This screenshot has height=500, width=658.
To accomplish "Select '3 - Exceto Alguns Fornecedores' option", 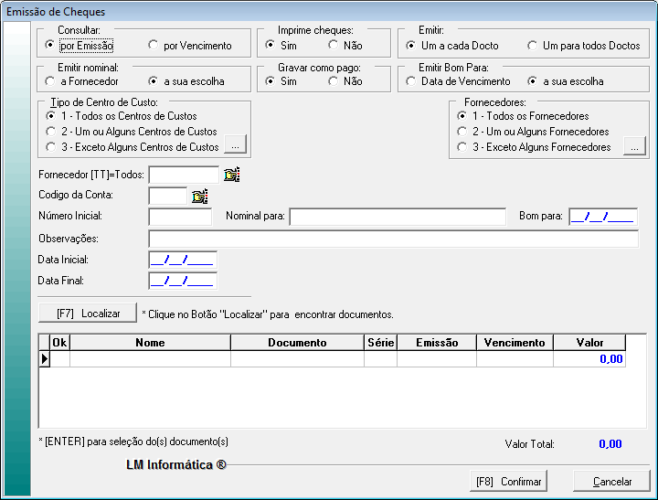I will coord(463,147).
